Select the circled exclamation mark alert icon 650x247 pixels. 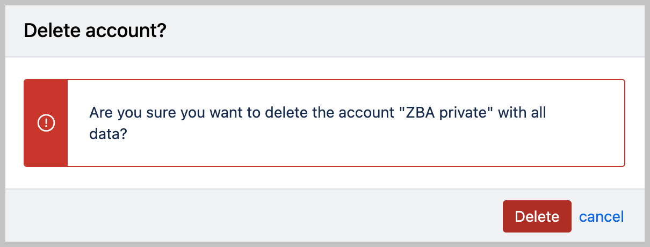pos(46,123)
